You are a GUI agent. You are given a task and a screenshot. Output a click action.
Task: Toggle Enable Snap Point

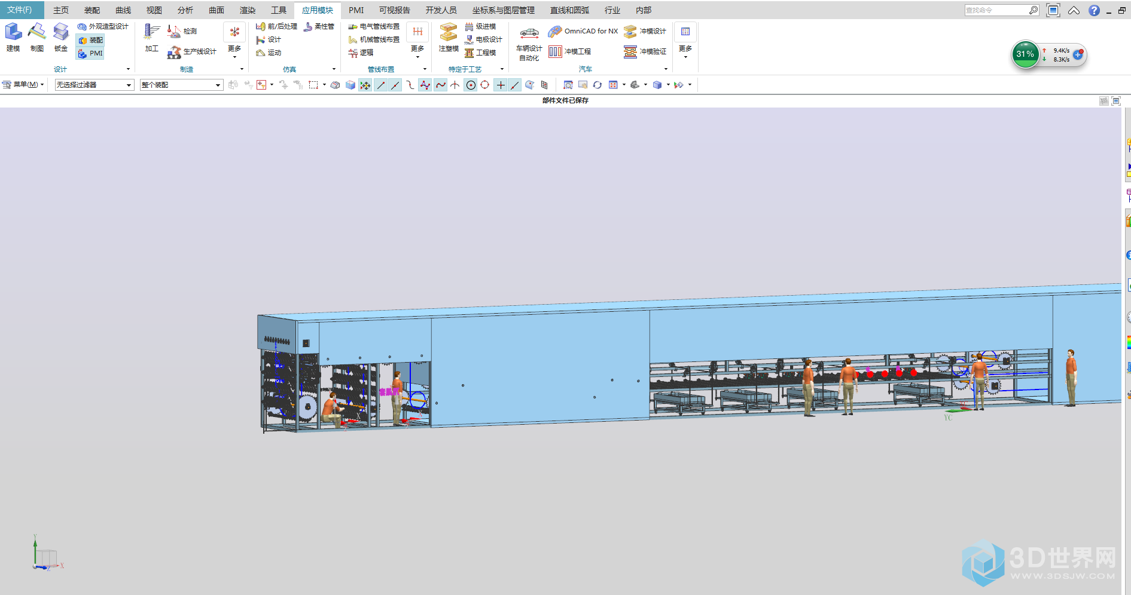(365, 85)
